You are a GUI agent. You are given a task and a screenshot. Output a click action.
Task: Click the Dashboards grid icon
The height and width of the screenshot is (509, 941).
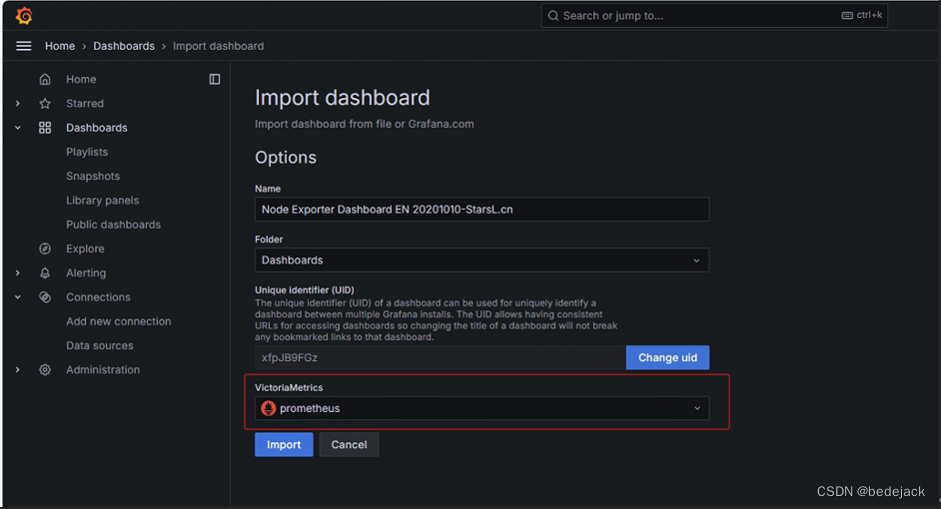45,128
